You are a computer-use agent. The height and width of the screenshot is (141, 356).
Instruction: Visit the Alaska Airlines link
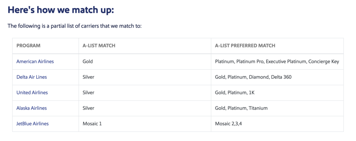pyautogui.click(x=32, y=108)
